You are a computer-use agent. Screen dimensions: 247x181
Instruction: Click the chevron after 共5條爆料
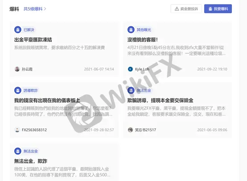pyautogui.click(x=45, y=9)
